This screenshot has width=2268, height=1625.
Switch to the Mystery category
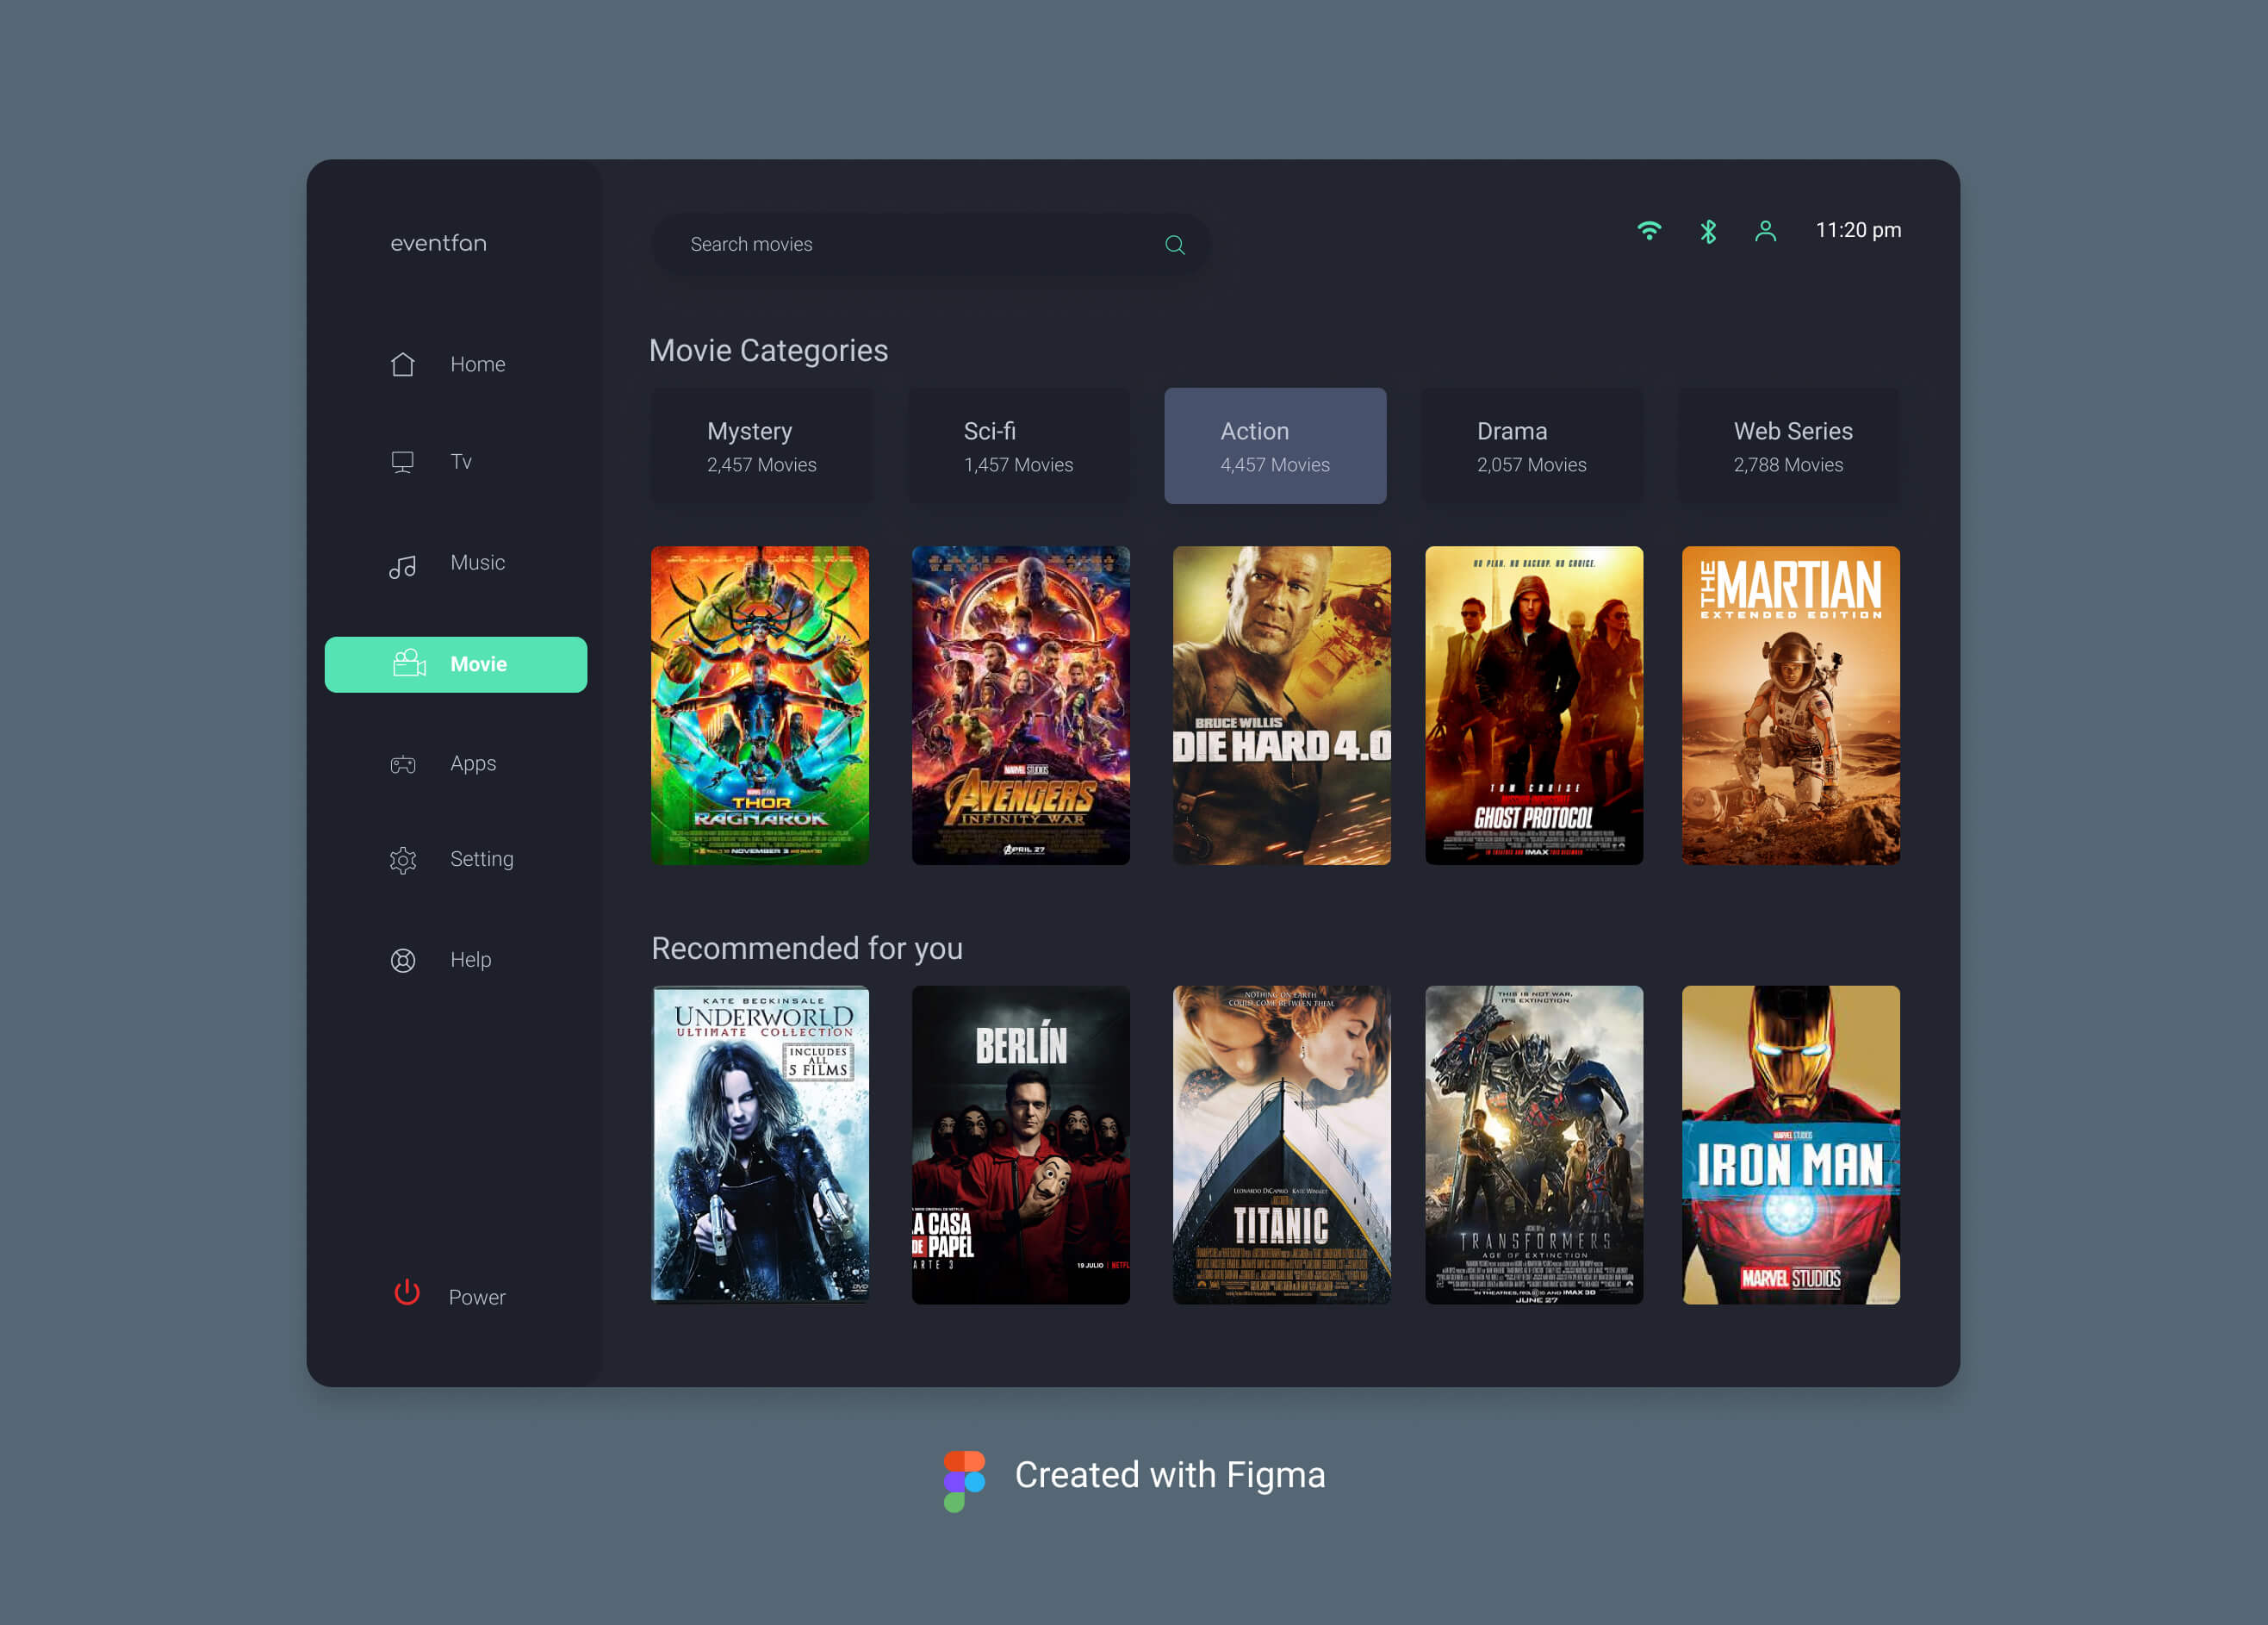pyautogui.click(x=761, y=446)
